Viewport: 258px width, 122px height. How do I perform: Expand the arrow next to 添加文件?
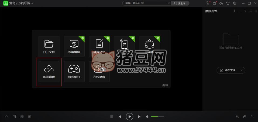241,70
